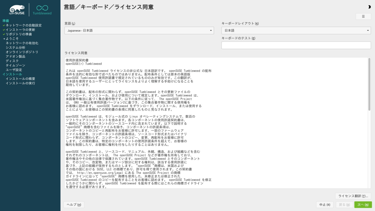Viewport: 375px width, 211px height.
Task: Select システム分析 in the sidebar
Action: pos(16,47)
